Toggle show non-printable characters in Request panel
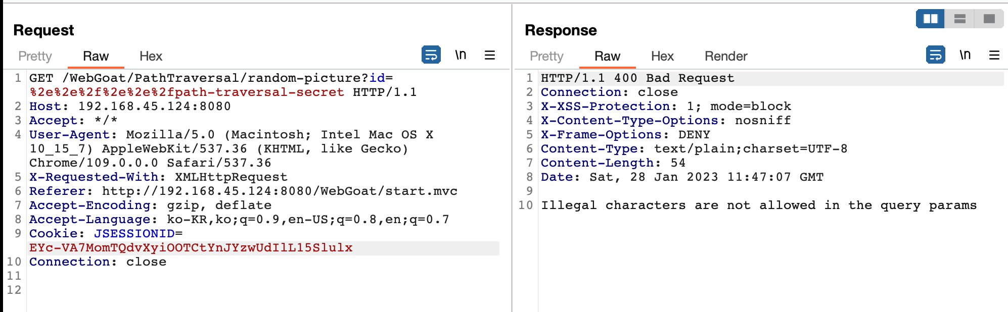 click(461, 55)
